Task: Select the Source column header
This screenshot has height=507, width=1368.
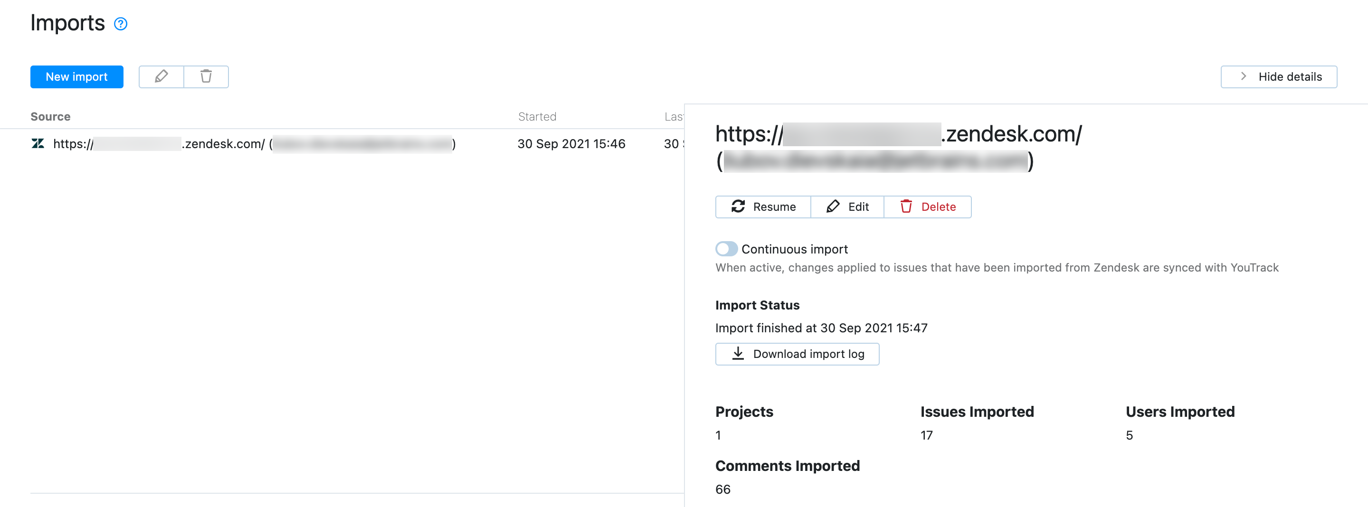Action: (50, 116)
